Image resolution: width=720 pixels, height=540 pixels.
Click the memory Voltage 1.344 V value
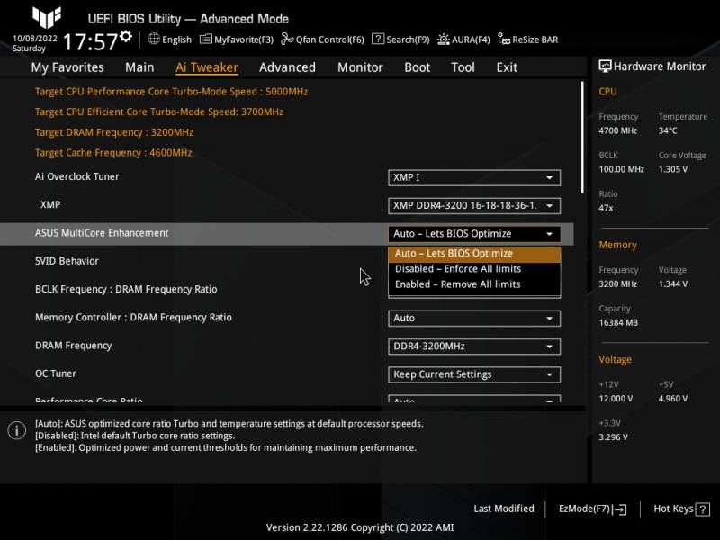pos(673,284)
